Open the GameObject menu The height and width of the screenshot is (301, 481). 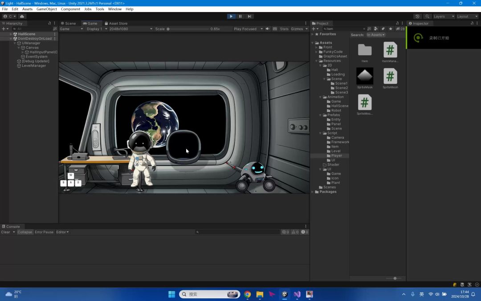pos(47,9)
